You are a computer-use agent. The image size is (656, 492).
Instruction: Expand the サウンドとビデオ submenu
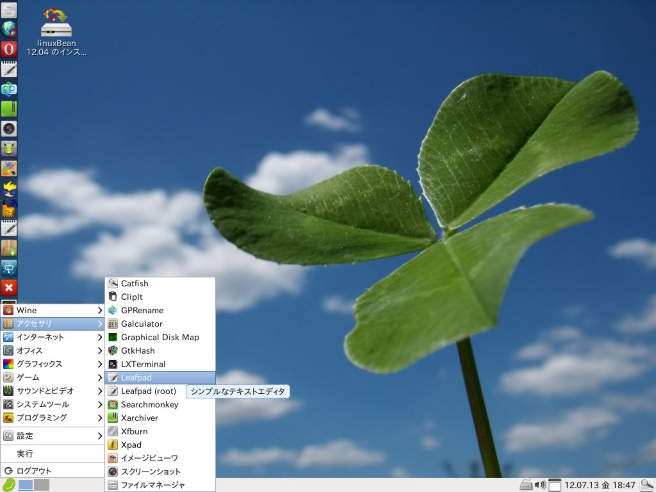point(53,390)
